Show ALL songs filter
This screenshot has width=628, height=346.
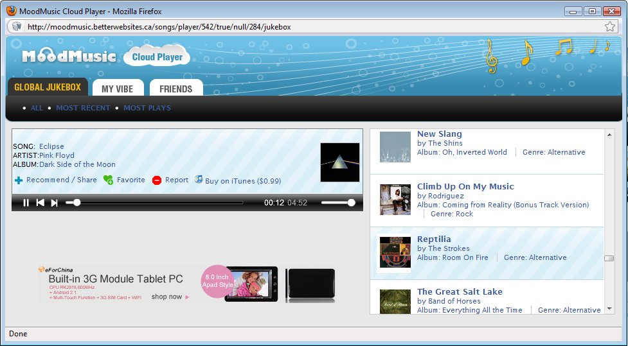37,108
